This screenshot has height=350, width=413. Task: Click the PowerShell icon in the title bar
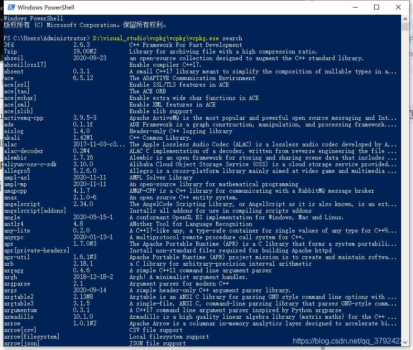(11, 7)
